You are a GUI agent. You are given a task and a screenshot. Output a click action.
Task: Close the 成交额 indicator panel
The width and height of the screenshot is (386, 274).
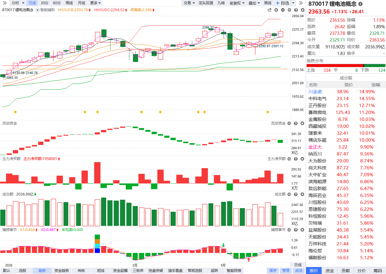[x=302, y=194]
